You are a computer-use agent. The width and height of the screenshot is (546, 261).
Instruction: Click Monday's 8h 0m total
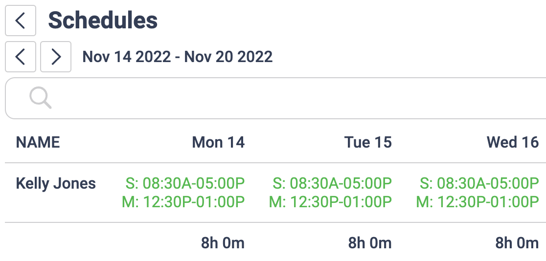click(x=223, y=243)
